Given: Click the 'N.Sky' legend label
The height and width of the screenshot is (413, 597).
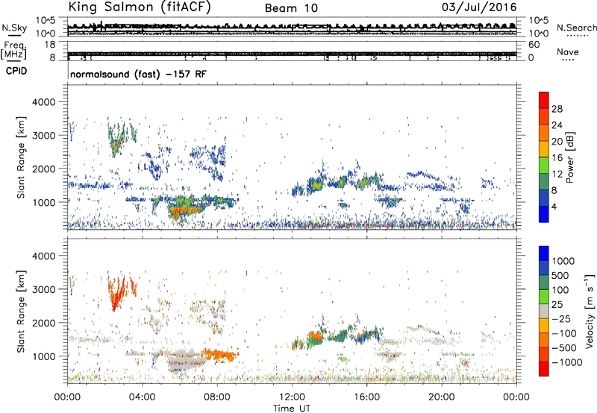Looking at the screenshot, I should (x=14, y=28).
